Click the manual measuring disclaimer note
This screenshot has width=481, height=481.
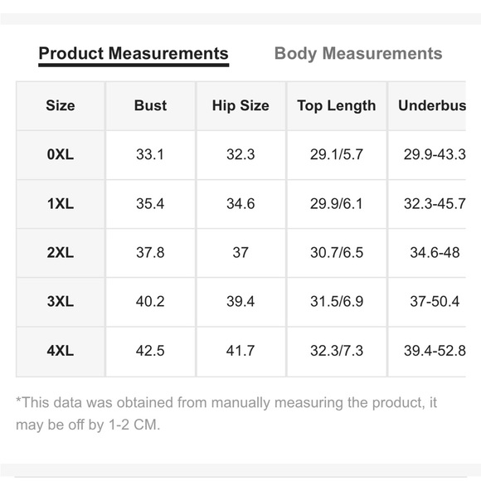pyautogui.click(x=226, y=414)
